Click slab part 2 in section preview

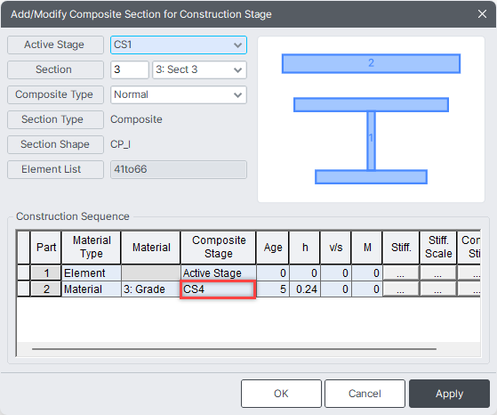click(371, 63)
